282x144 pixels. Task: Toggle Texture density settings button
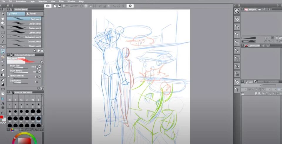pos(40,76)
